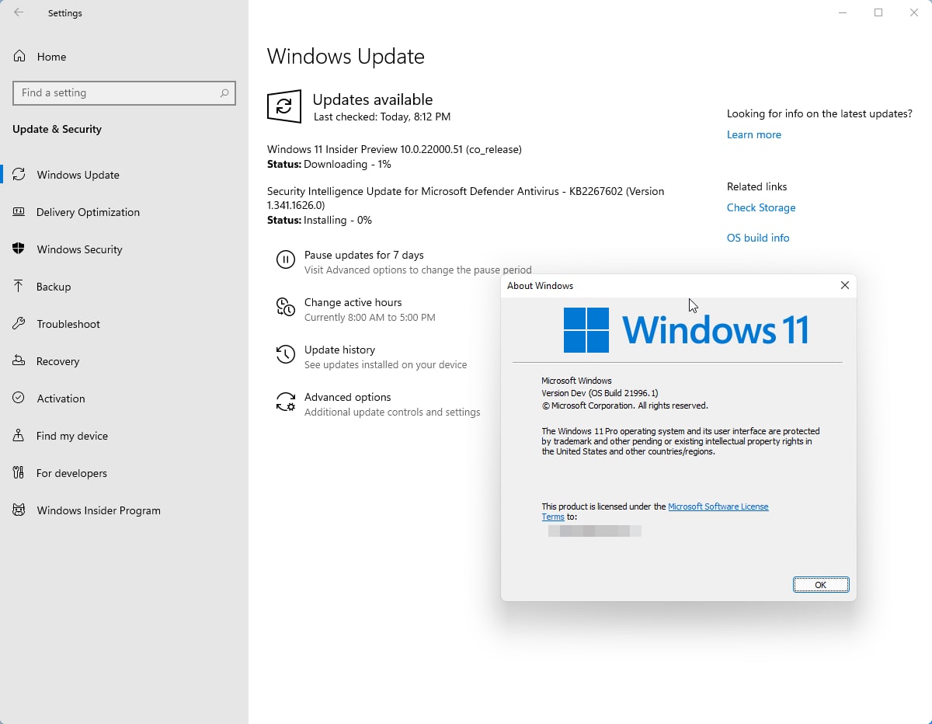
Task: Click the Troubleshoot wrench icon
Action: [19, 324]
